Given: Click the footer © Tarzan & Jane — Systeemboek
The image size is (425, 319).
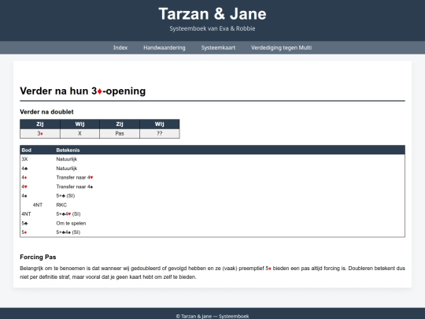Looking at the screenshot, I should point(213,317).
